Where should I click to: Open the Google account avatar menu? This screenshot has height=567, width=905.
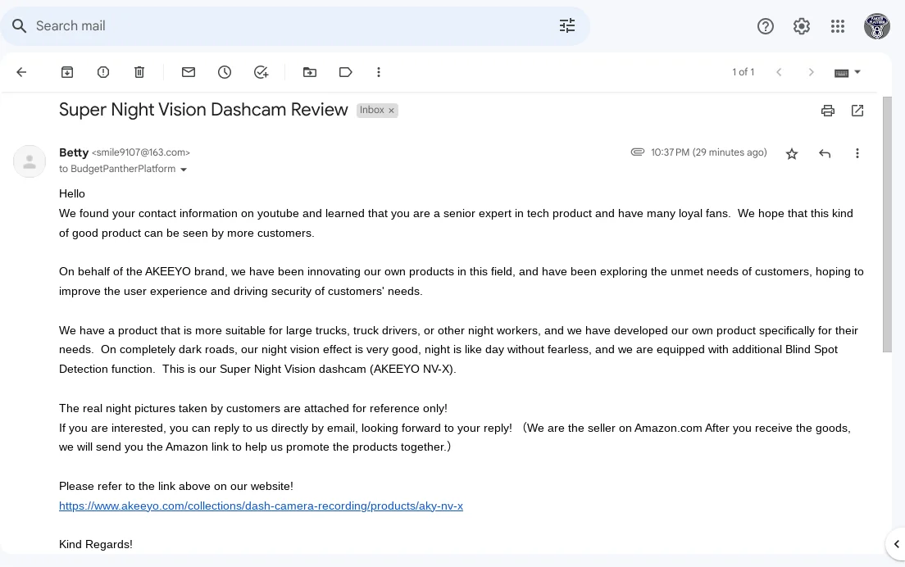click(x=877, y=26)
